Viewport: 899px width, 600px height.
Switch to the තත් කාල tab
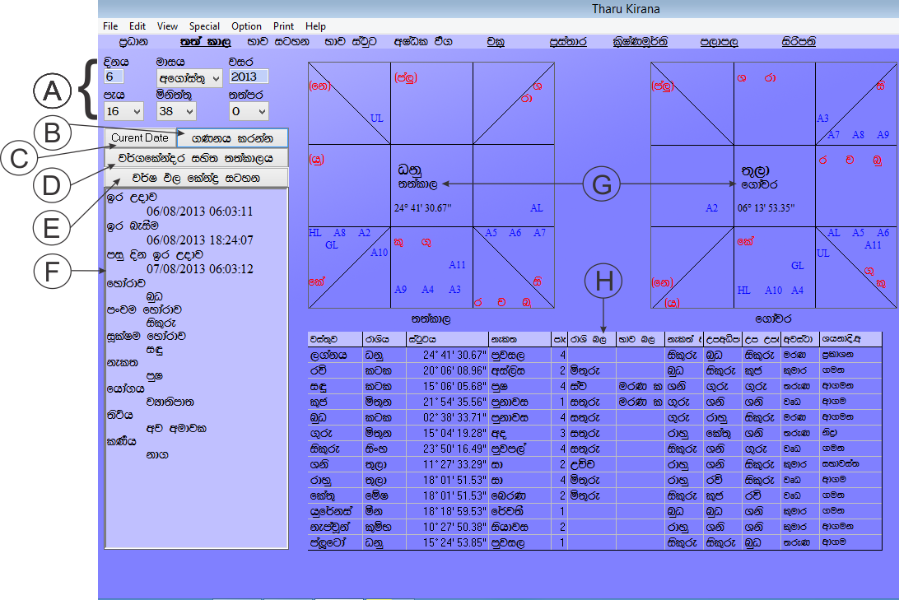click(x=205, y=42)
